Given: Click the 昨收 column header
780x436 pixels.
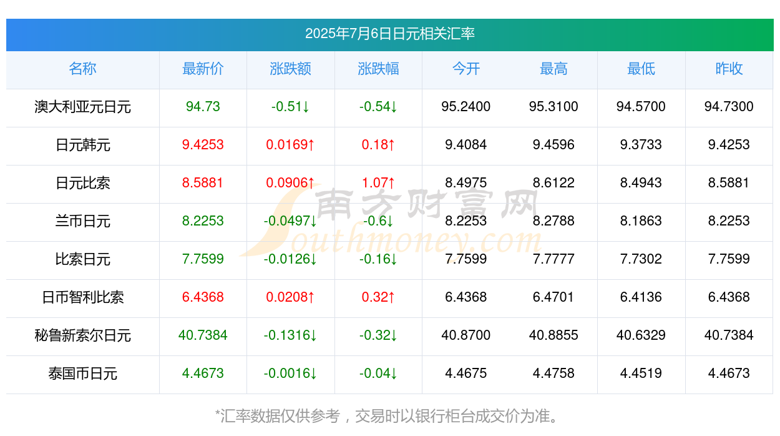Looking at the screenshot, I should click(729, 69).
